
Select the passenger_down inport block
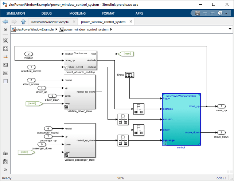42,144
